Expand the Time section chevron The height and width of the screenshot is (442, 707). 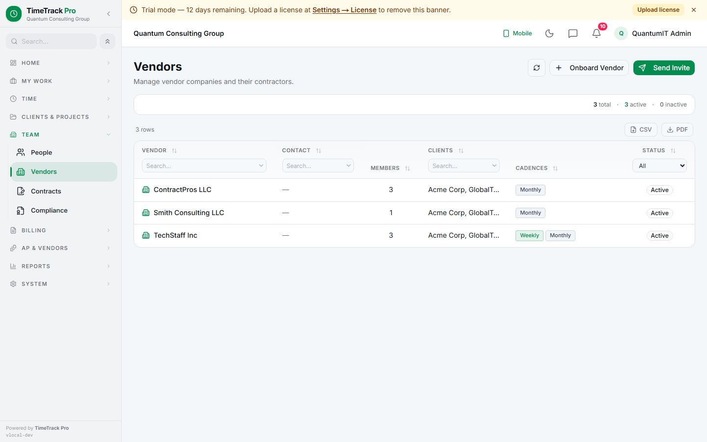coord(109,99)
